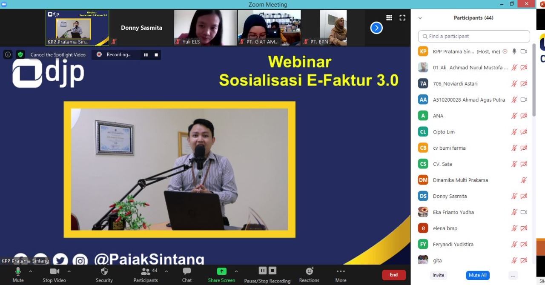Image resolution: width=545 pixels, height=285 pixels.
Task: Open the Security shield icon
Action: [x=104, y=272]
